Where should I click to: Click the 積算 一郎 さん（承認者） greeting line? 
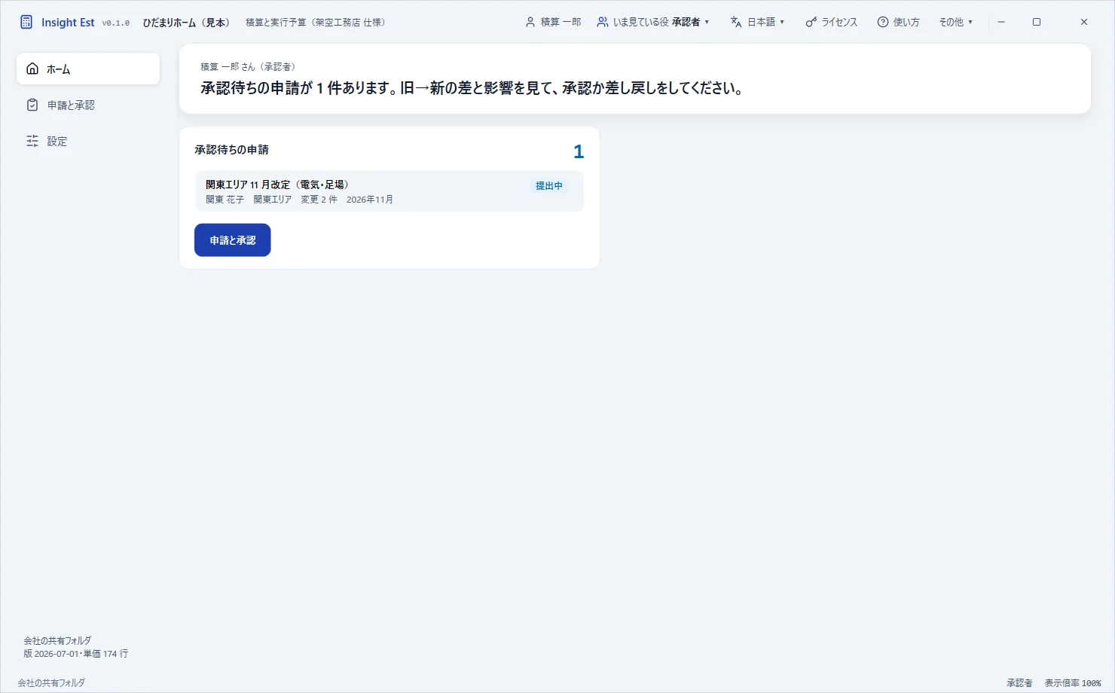[x=249, y=67]
